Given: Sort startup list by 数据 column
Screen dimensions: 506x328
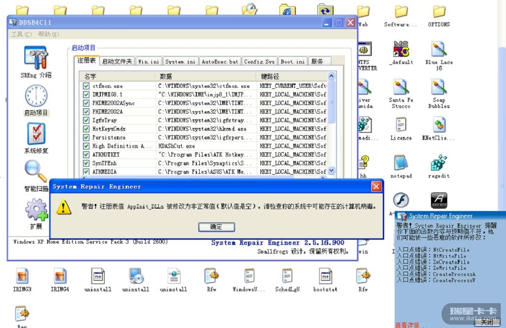Looking at the screenshot, I should pos(206,76).
